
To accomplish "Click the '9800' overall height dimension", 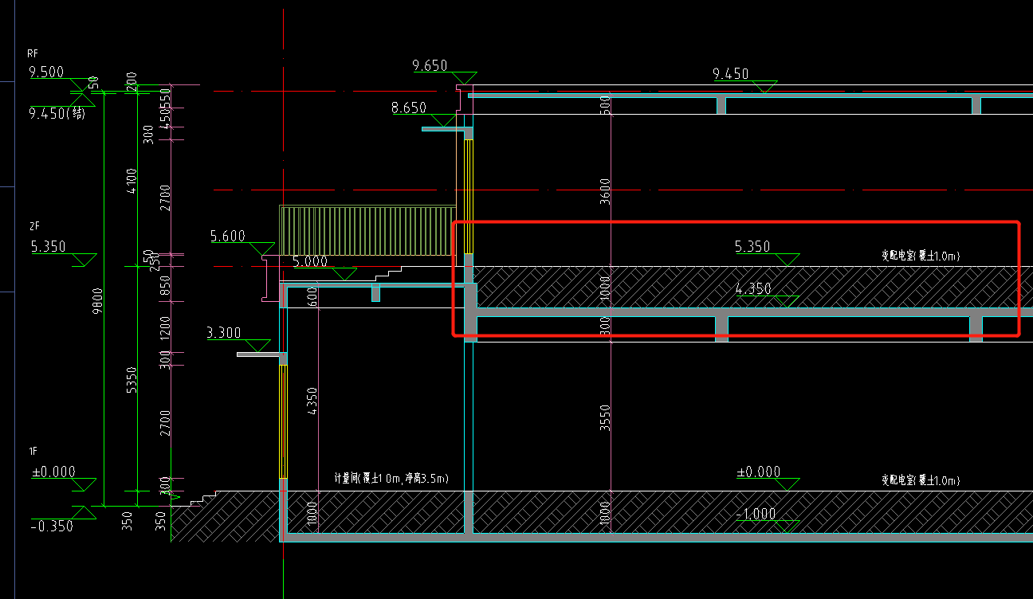I will click(x=97, y=302).
